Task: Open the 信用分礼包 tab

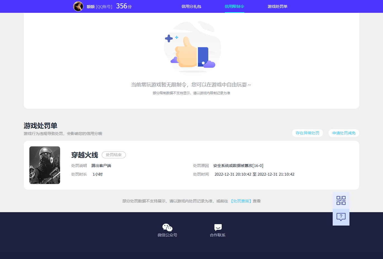Action: [x=191, y=6]
